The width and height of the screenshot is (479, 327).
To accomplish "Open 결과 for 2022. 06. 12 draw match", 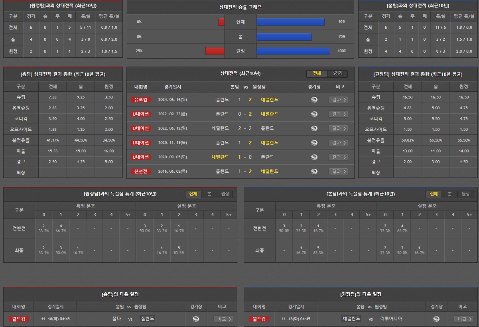I will (338, 128).
